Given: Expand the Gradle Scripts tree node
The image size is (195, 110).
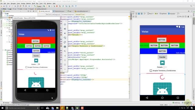Looking at the screenshot, I should 3,50.
